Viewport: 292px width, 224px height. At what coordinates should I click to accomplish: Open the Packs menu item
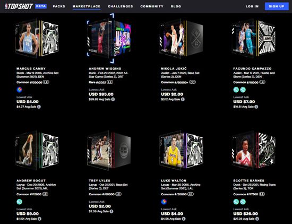pyautogui.click(x=59, y=6)
